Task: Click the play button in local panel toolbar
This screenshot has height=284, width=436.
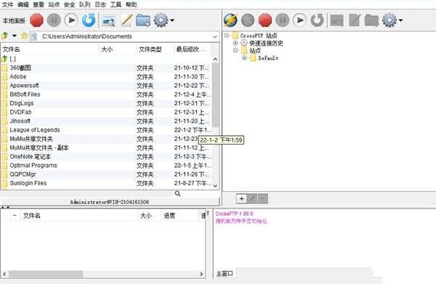Action: 71,20
